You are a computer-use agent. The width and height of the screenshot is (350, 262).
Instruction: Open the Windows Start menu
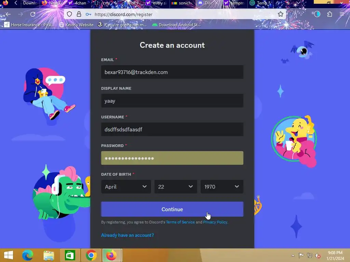point(9,255)
